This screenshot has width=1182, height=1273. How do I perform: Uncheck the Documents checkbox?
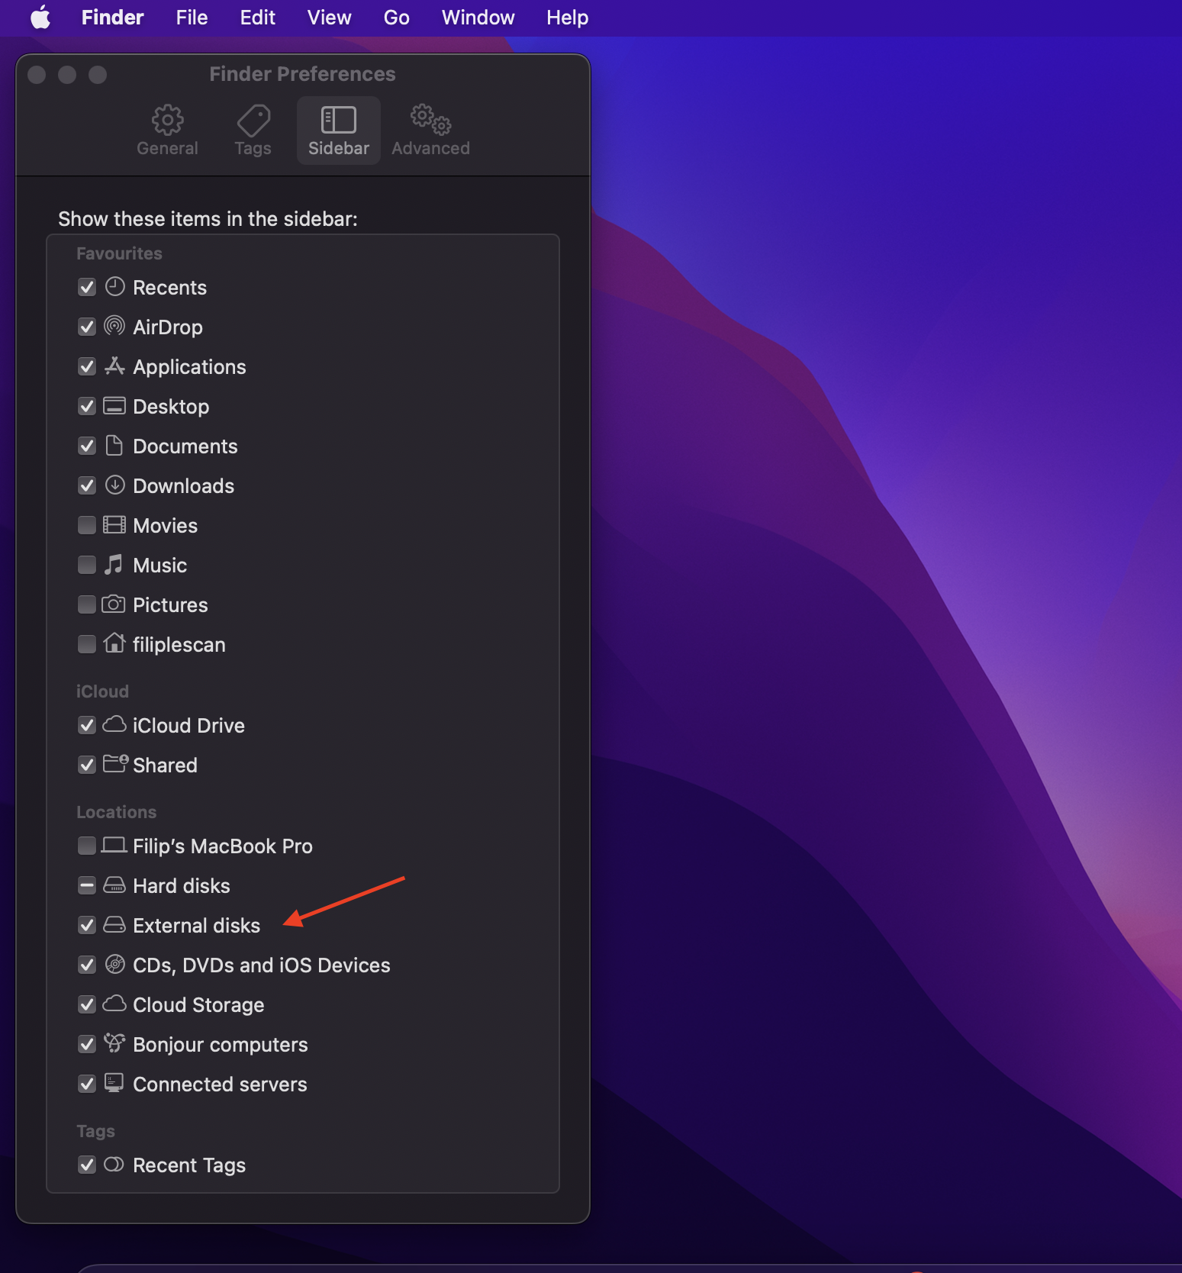[87, 446]
